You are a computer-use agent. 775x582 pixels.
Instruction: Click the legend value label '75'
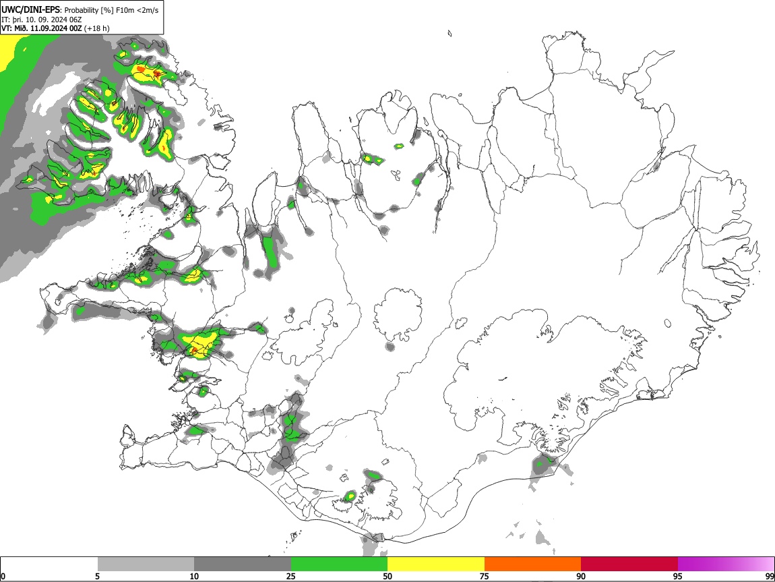point(485,577)
